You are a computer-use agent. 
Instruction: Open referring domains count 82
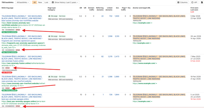click(x=102, y=56)
